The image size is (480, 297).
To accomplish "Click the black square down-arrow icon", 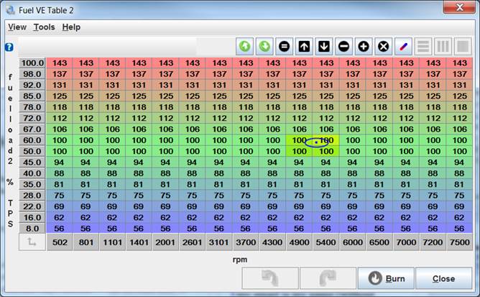I will pos(324,46).
